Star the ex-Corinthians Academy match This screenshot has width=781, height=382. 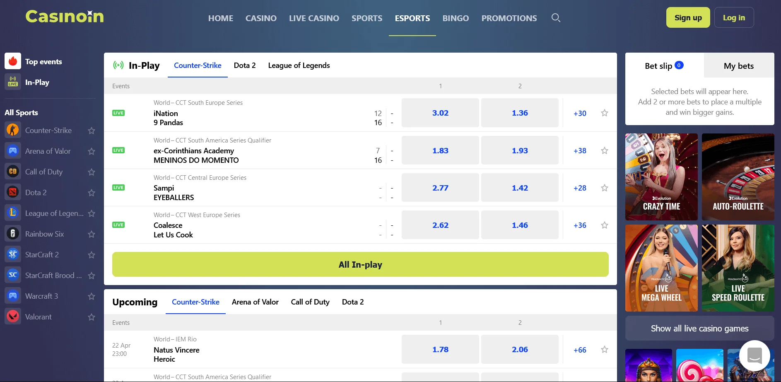(x=605, y=150)
